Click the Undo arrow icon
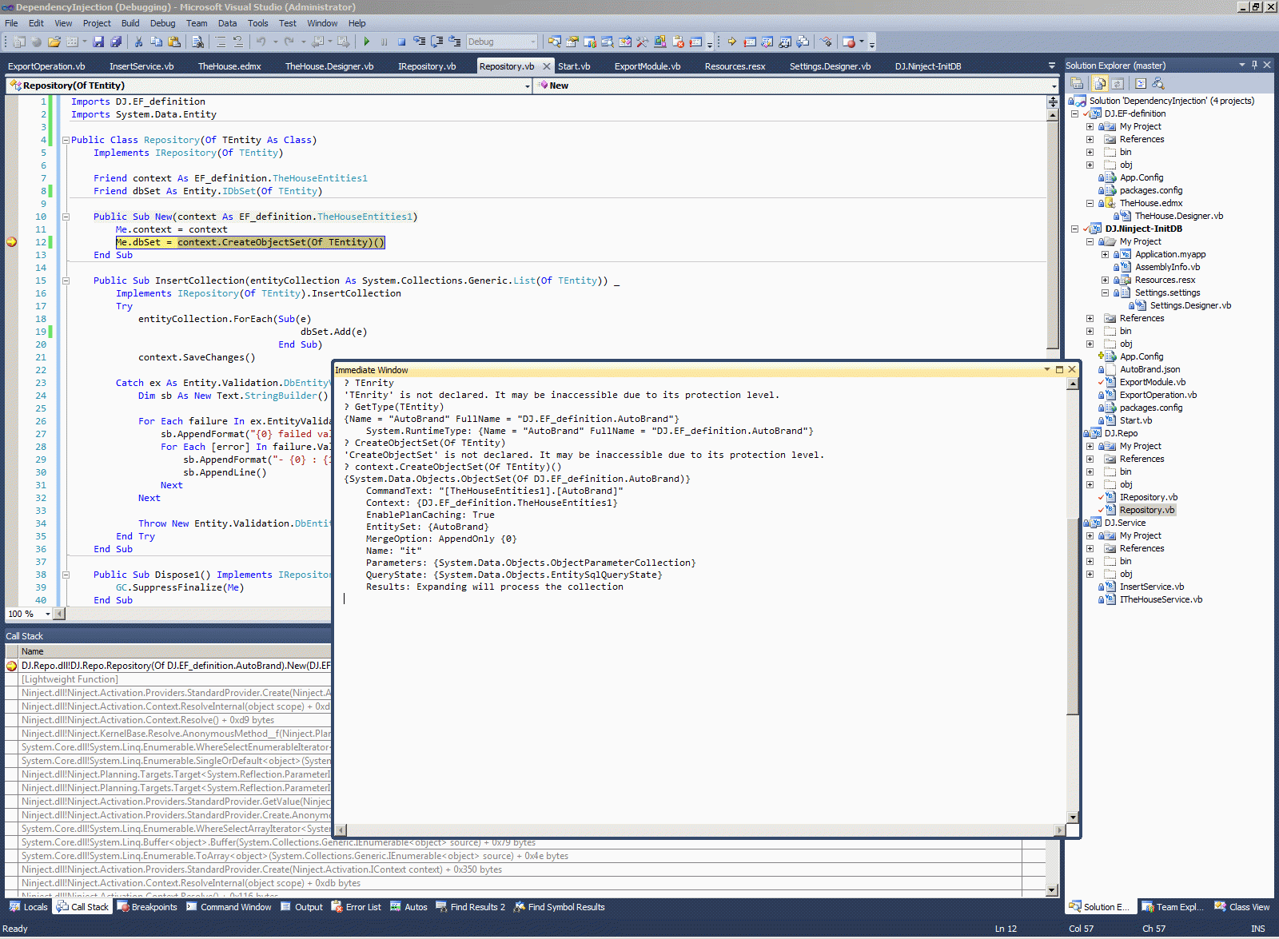This screenshot has width=1279, height=939. point(261,42)
